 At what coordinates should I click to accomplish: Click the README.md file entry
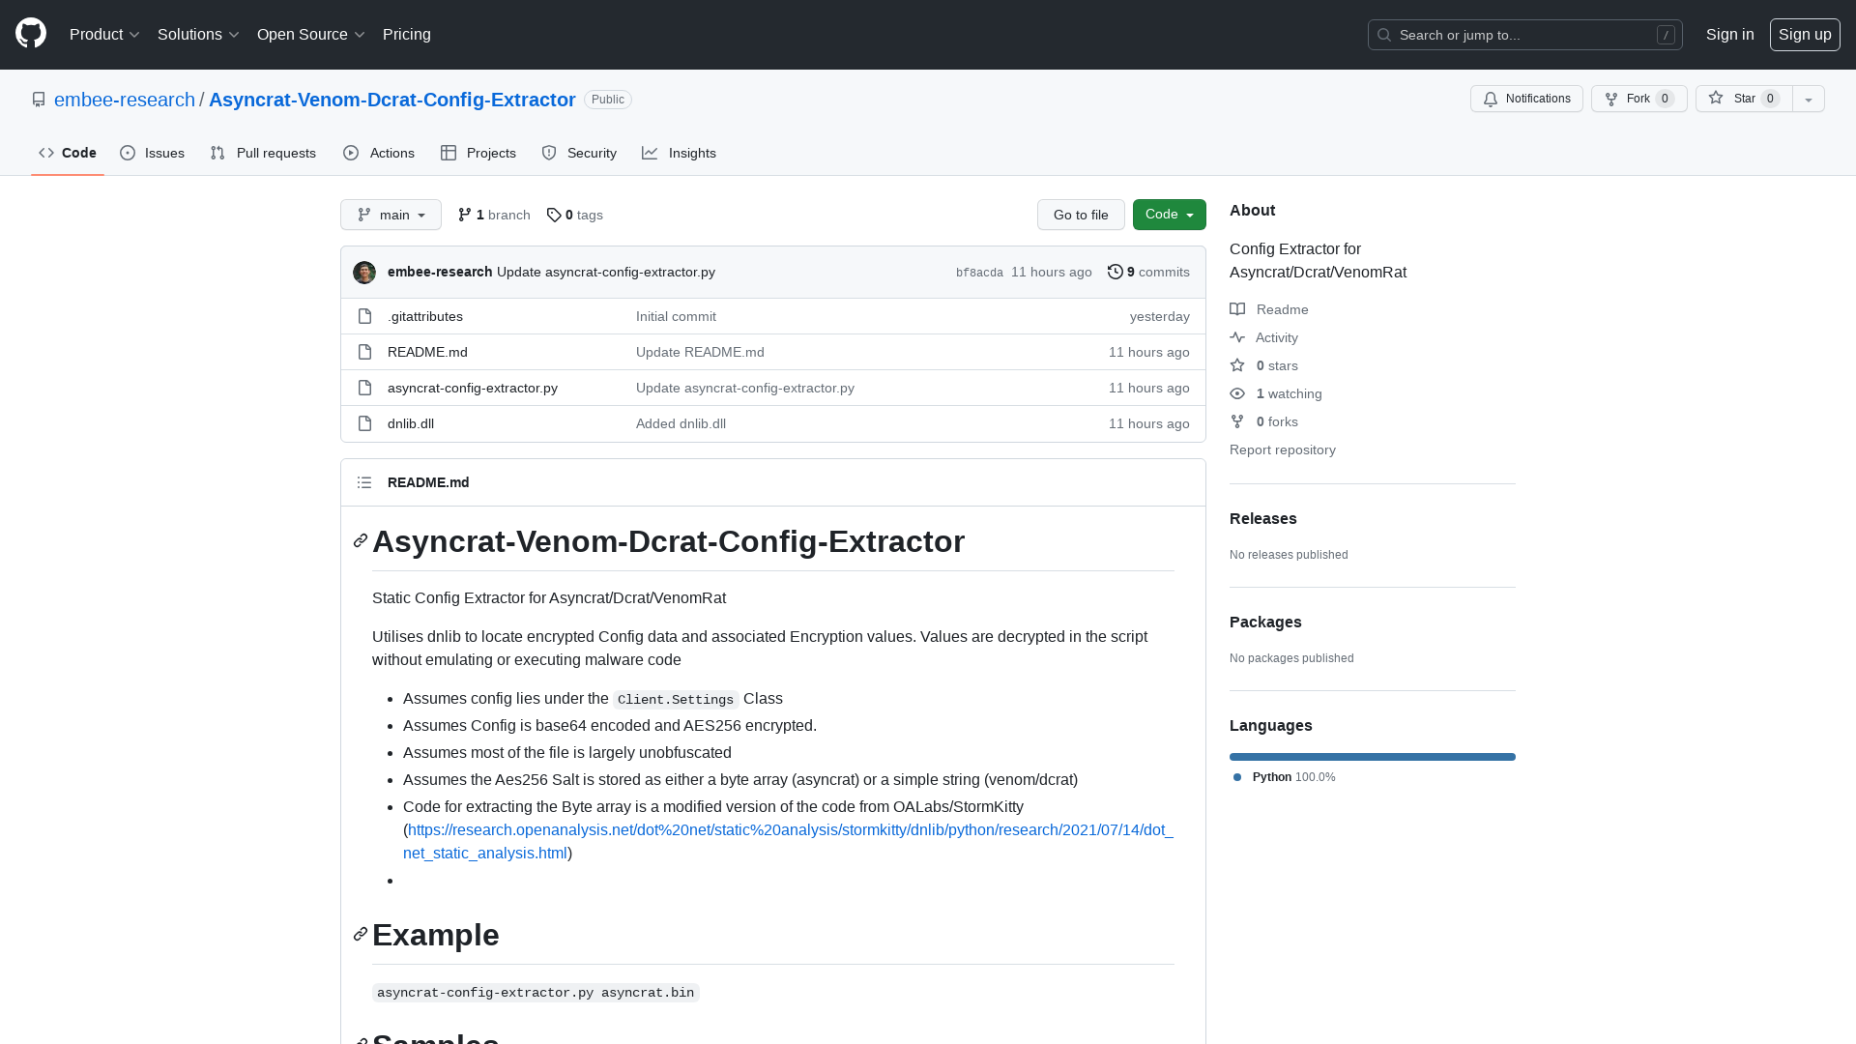pos(427,351)
